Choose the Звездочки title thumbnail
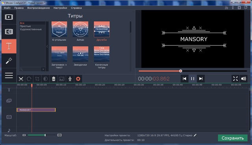Screen dimensions: 252x145 tap(80, 54)
